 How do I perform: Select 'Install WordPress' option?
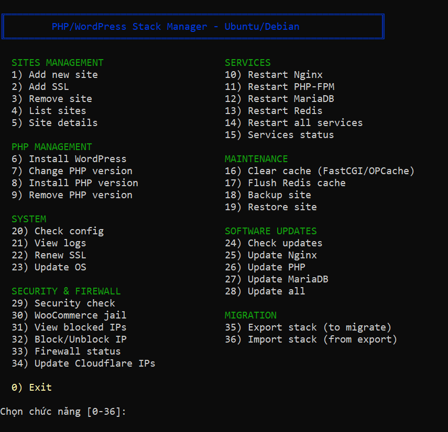[x=69, y=159]
